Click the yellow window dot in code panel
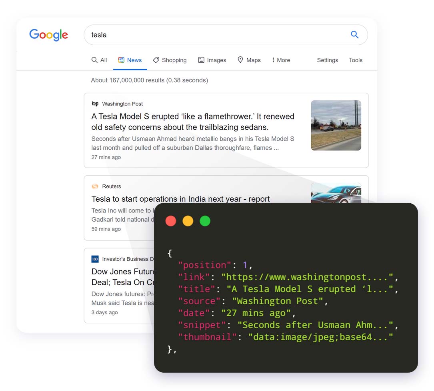The width and height of the screenshot is (434, 391). click(x=188, y=221)
